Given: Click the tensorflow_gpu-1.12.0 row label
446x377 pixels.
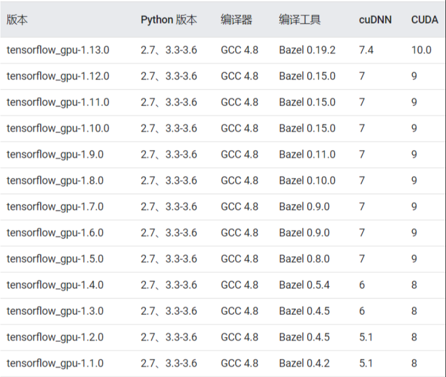Looking at the screenshot, I should tap(58, 77).
